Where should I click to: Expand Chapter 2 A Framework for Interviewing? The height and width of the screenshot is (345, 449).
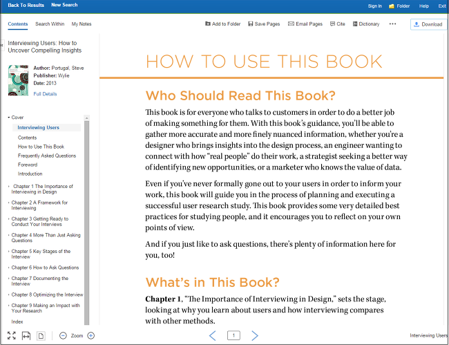(x=9, y=203)
